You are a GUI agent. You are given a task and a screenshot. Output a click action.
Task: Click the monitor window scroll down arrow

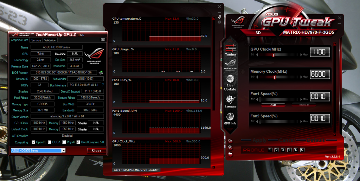[214, 167]
